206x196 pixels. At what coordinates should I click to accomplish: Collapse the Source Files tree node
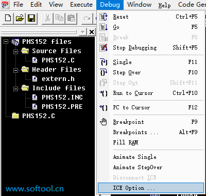15,52
